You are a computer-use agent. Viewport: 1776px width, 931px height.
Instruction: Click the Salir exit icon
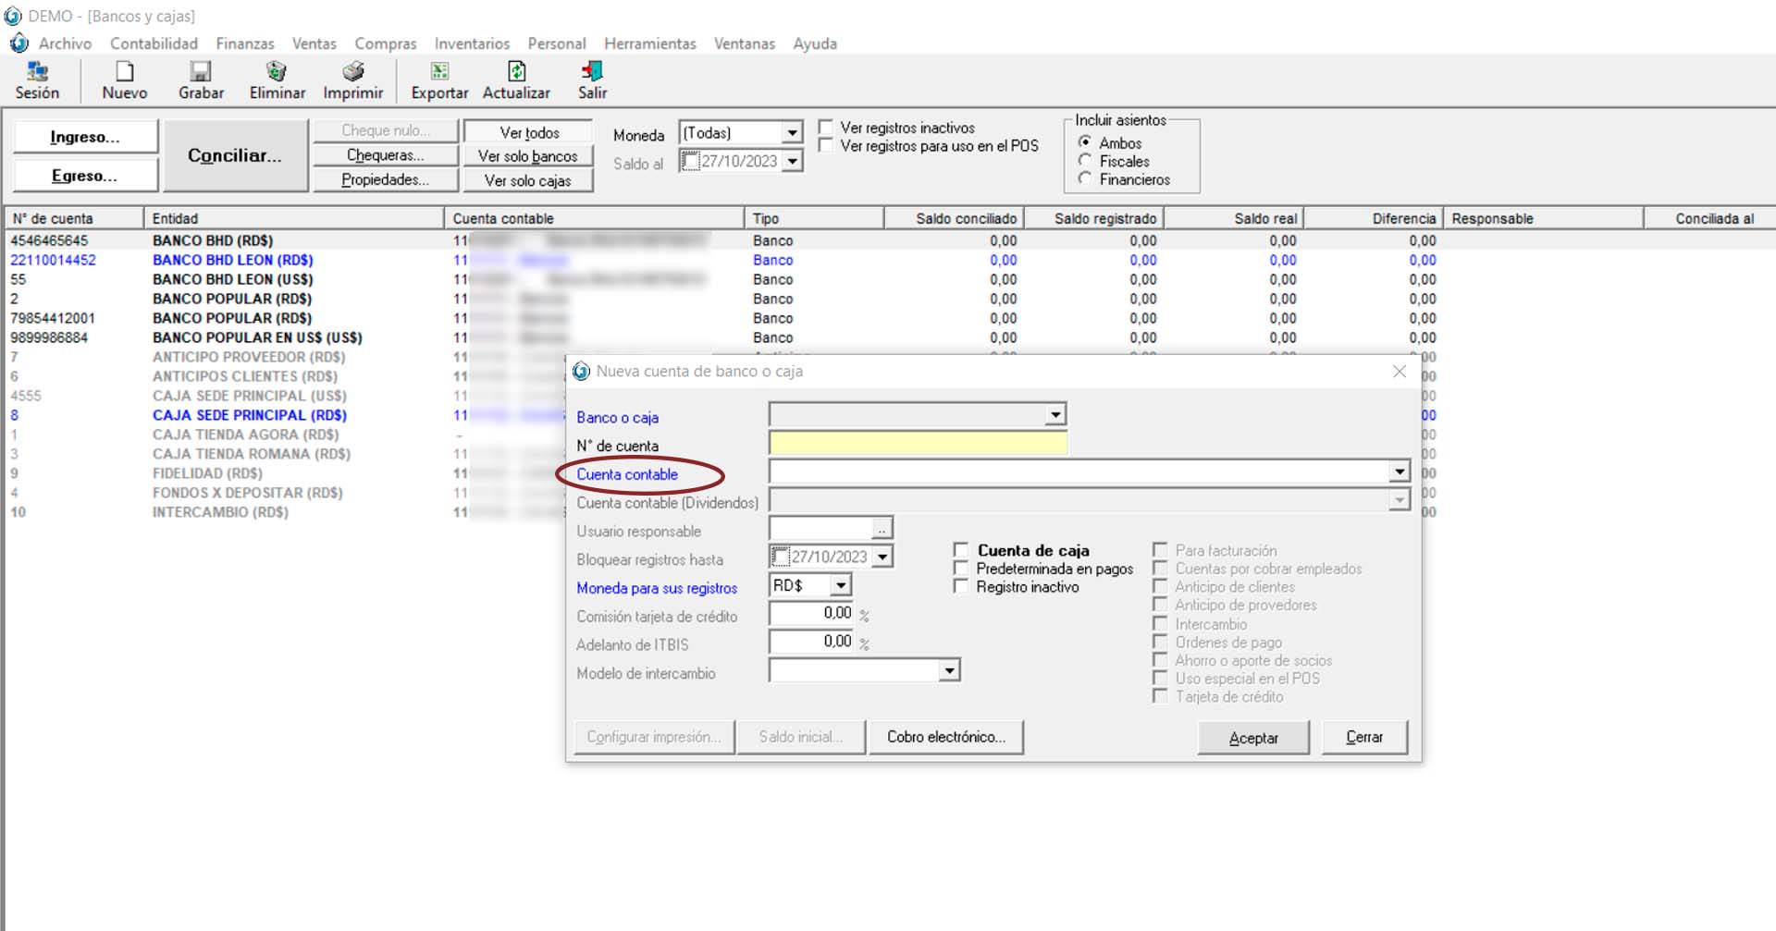tap(592, 72)
